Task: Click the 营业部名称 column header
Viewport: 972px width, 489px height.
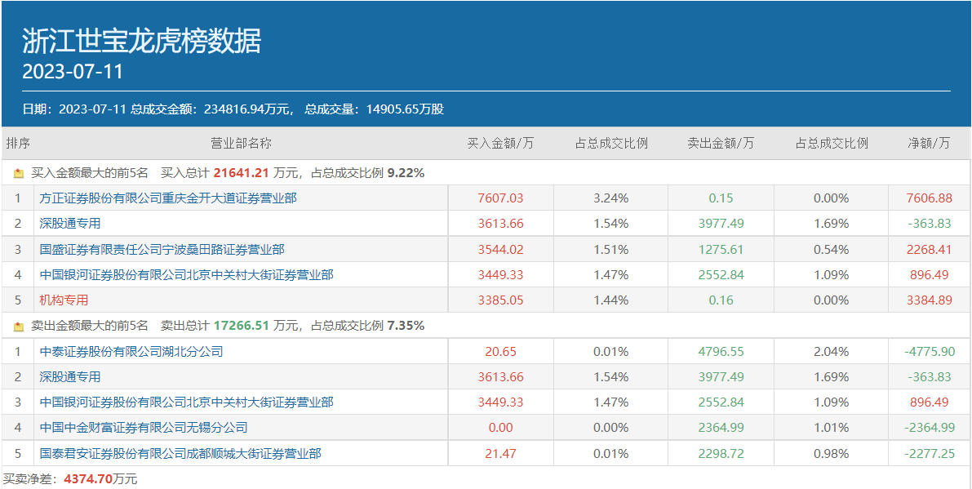Action: coord(241,143)
